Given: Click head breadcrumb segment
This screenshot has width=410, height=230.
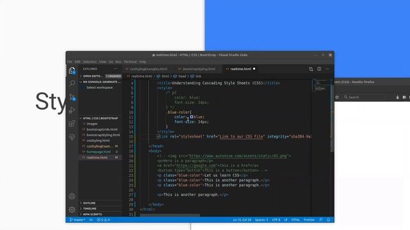Looking at the screenshot, I should click(x=182, y=77).
